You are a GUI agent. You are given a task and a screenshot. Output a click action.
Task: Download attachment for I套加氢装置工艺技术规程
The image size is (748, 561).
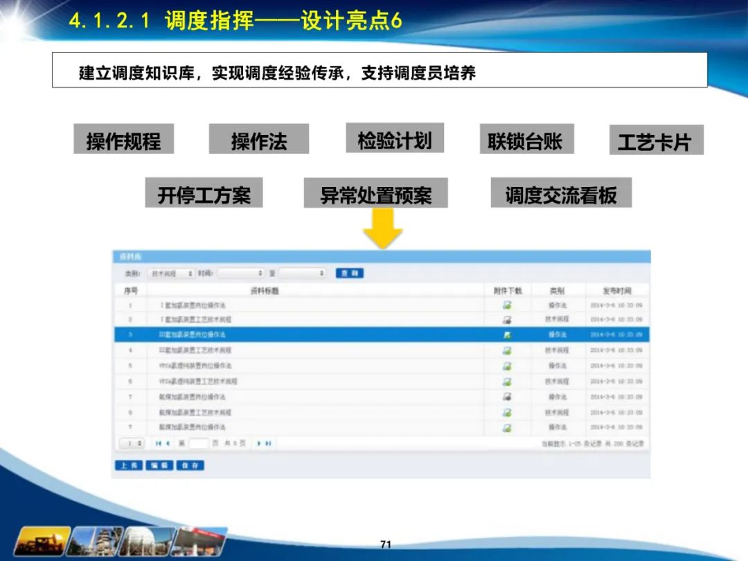point(507,319)
